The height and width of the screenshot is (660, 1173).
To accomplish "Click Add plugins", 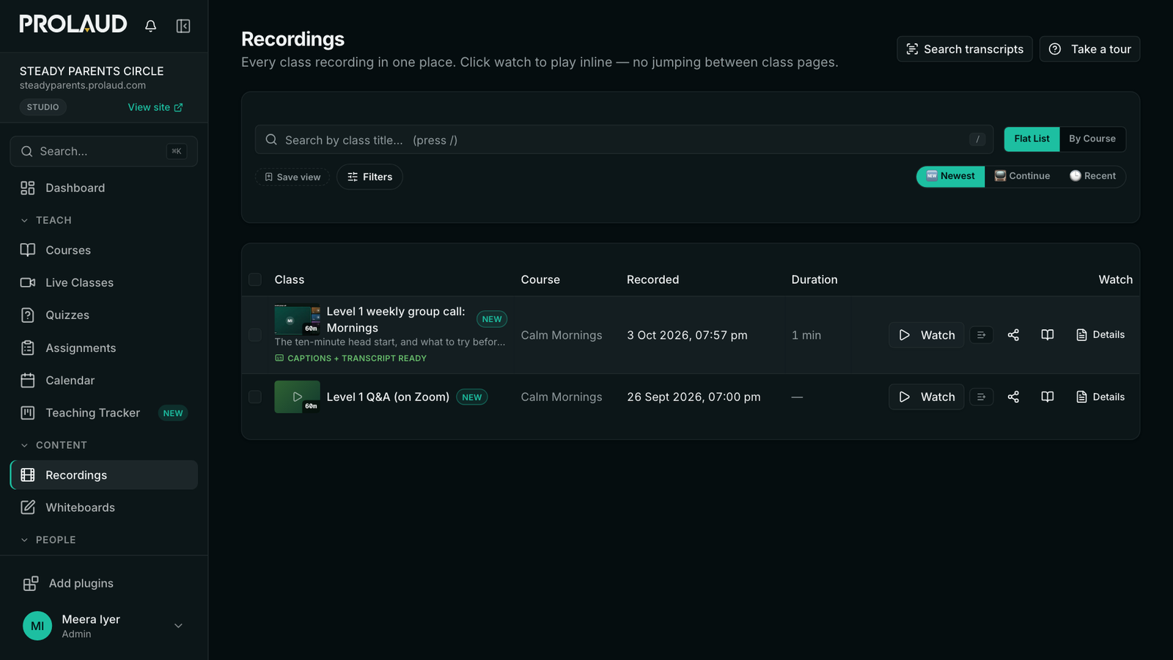I will point(103,583).
